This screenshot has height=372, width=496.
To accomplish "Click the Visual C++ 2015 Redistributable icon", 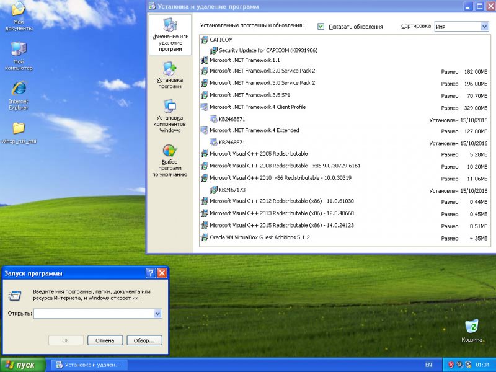I will [x=205, y=225].
